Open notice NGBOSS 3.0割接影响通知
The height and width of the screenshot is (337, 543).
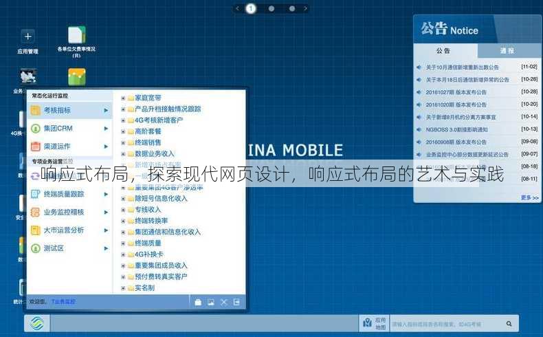(x=457, y=129)
